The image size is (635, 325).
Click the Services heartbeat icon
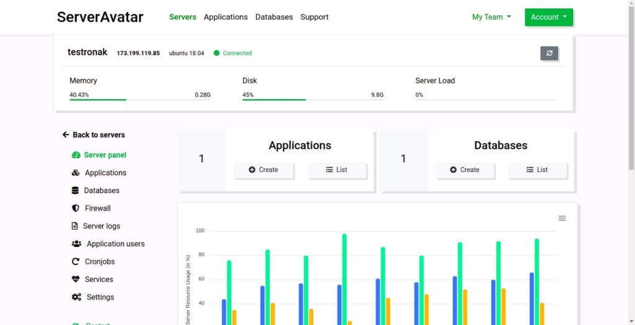76,279
